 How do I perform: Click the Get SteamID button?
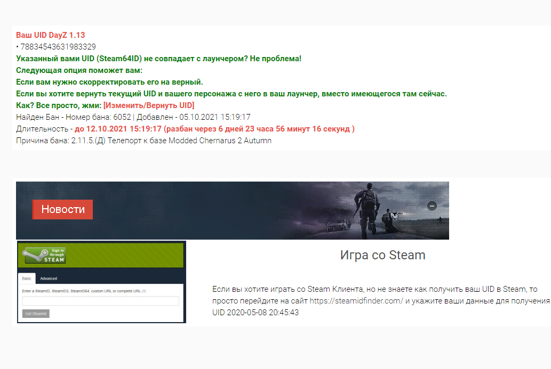36,314
